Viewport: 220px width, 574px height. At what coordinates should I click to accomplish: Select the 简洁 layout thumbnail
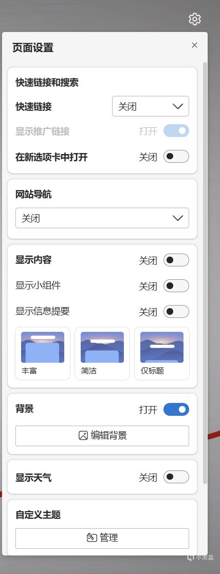click(x=102, y=353)
